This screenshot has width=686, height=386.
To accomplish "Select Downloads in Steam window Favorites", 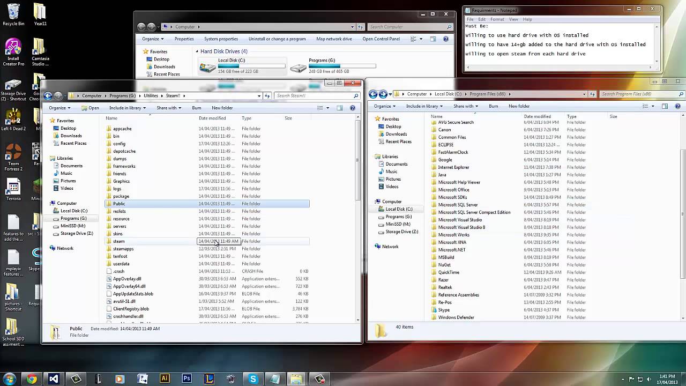I will (71, 136).
